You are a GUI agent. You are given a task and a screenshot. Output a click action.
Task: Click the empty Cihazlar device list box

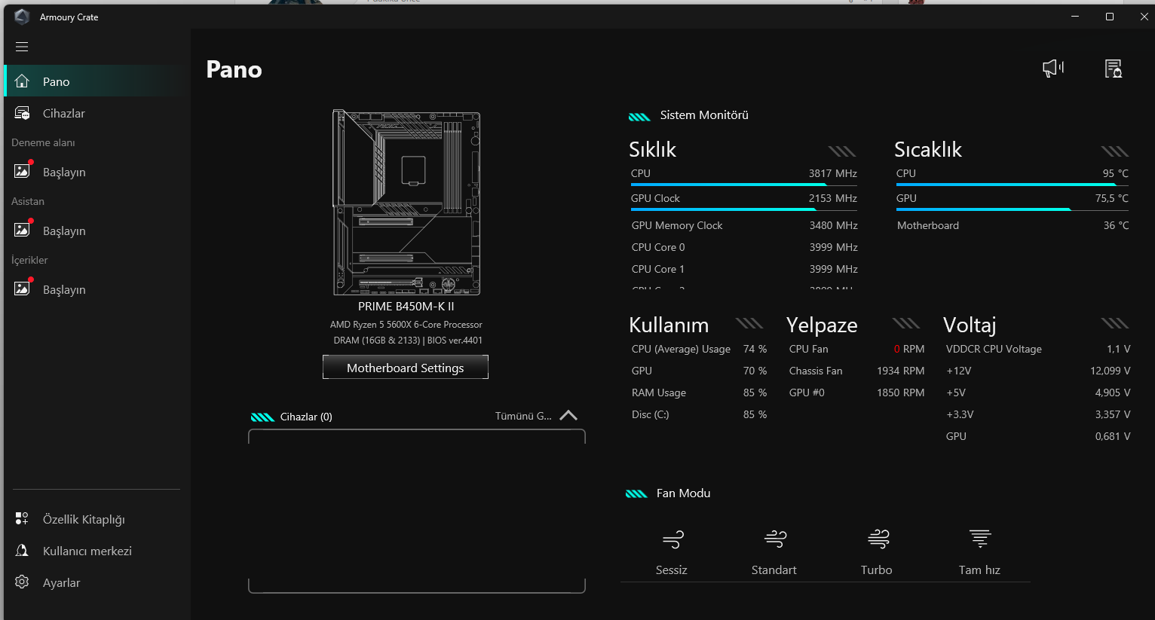point(417,511)
